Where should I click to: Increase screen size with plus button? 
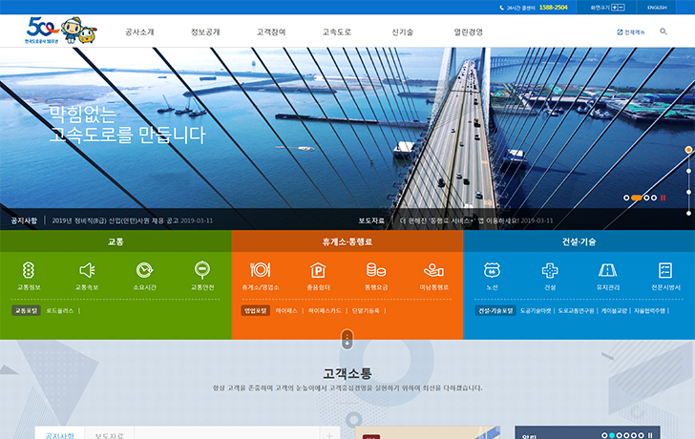click(x=615, y=8)
